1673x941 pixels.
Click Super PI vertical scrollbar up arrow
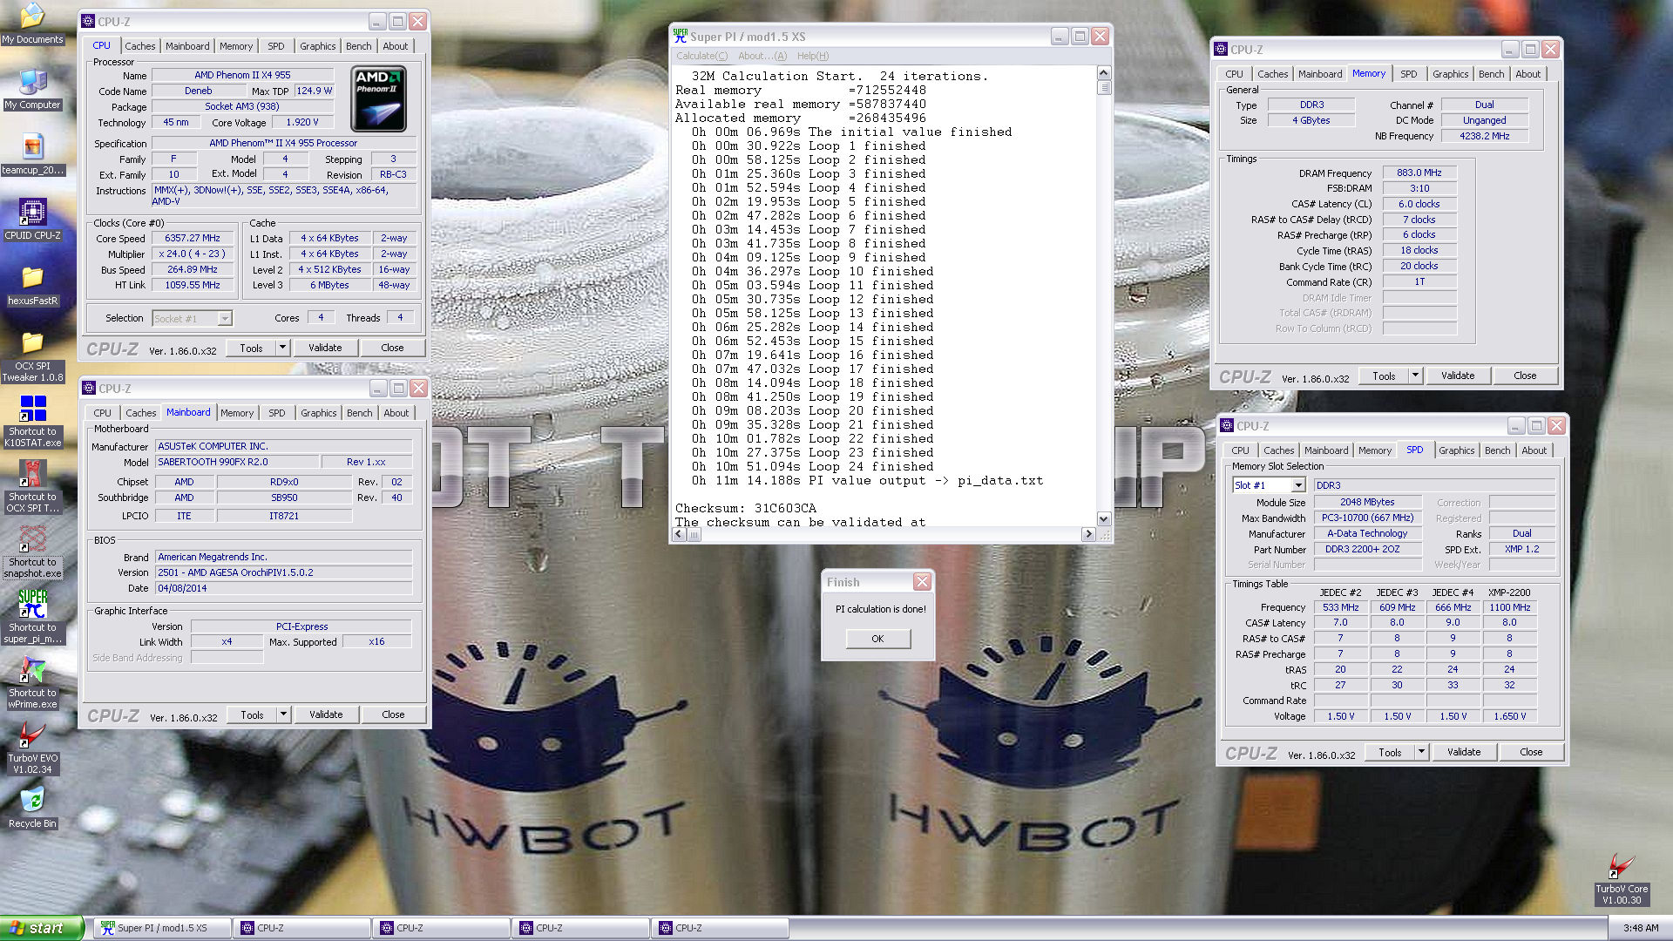1104,73
